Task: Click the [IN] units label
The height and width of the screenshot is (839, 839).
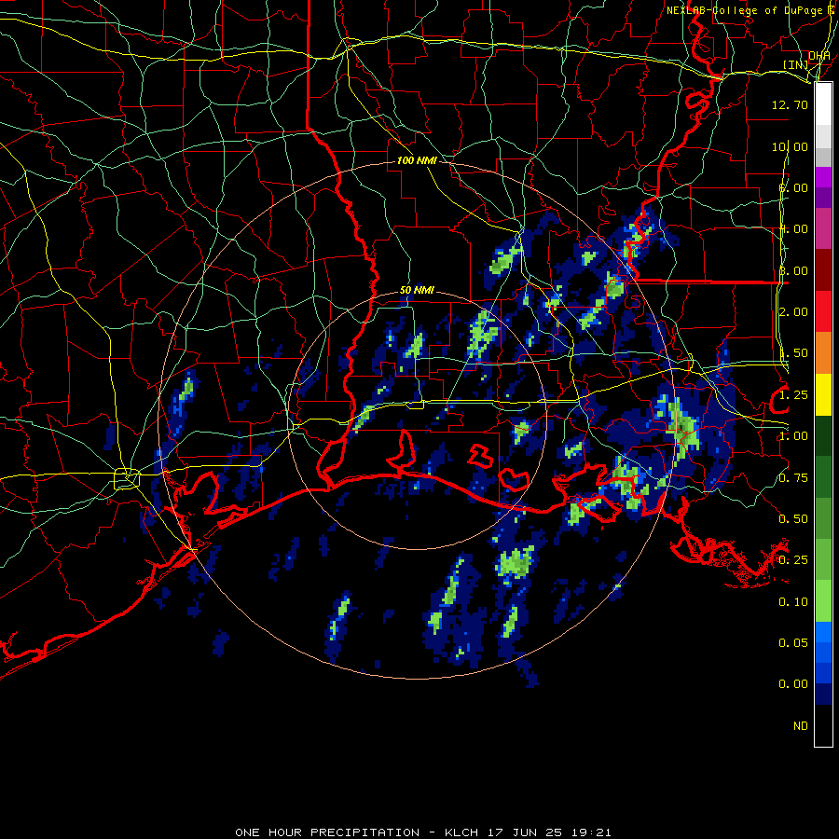Action: 795,64
